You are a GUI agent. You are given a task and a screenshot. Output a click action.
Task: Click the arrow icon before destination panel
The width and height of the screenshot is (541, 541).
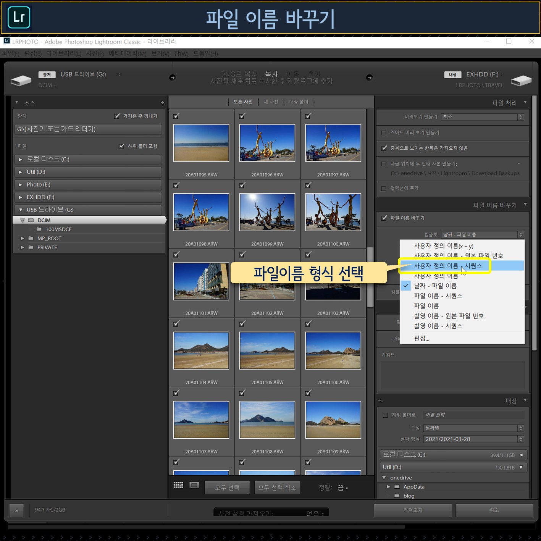coord(369,78)
